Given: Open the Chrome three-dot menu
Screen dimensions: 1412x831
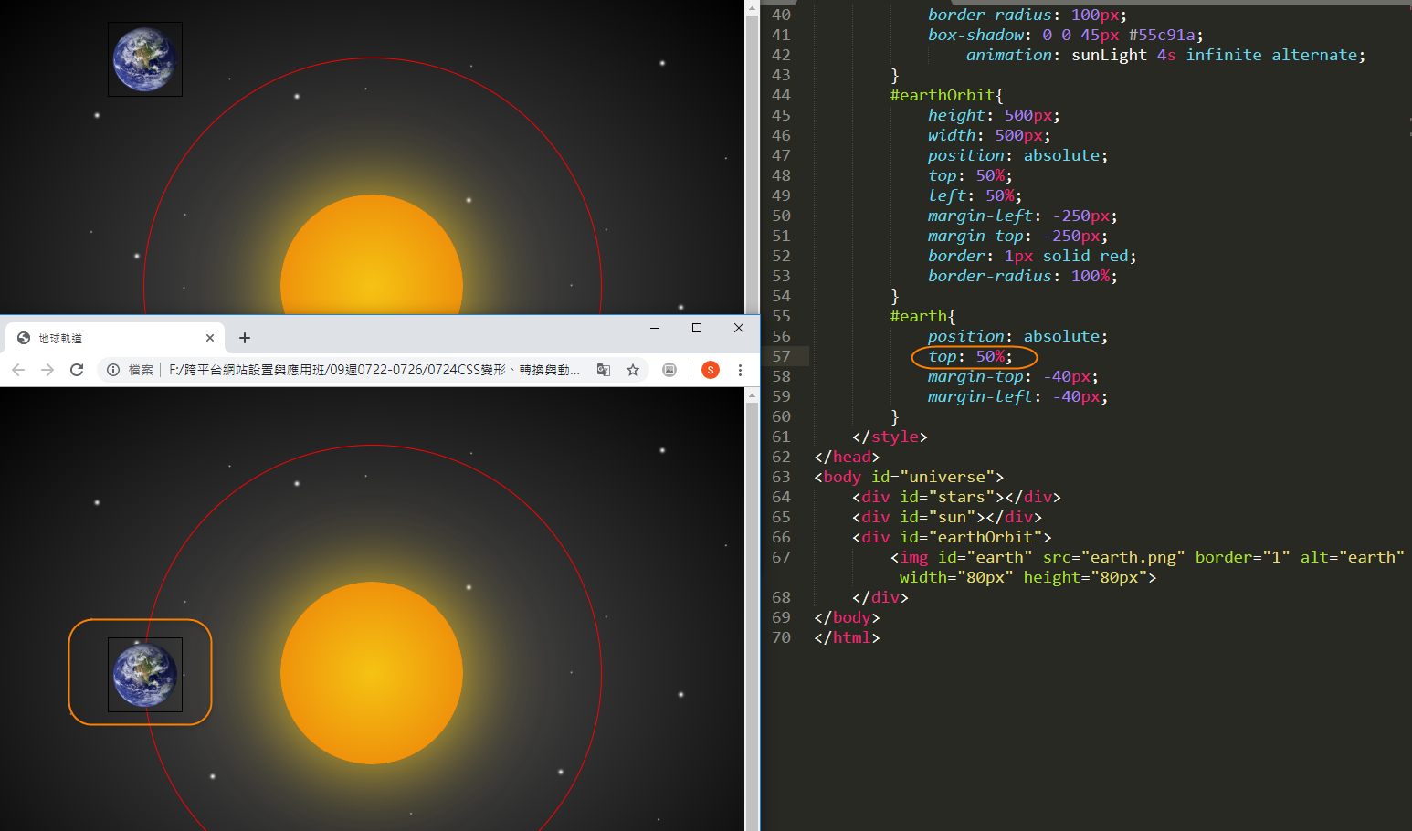Looking at the screenshot, I should point(740,370).
